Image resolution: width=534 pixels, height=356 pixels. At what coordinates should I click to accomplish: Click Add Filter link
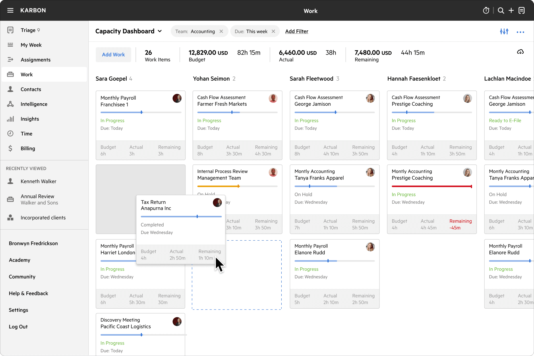click(297, 31)
